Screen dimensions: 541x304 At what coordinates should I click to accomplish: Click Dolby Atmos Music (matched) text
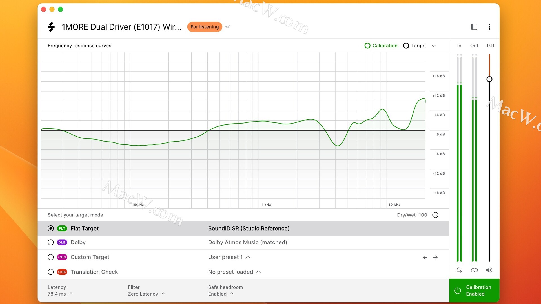pos(248,242)
